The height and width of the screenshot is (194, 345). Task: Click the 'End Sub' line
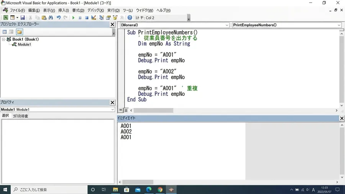coord(136,99)
